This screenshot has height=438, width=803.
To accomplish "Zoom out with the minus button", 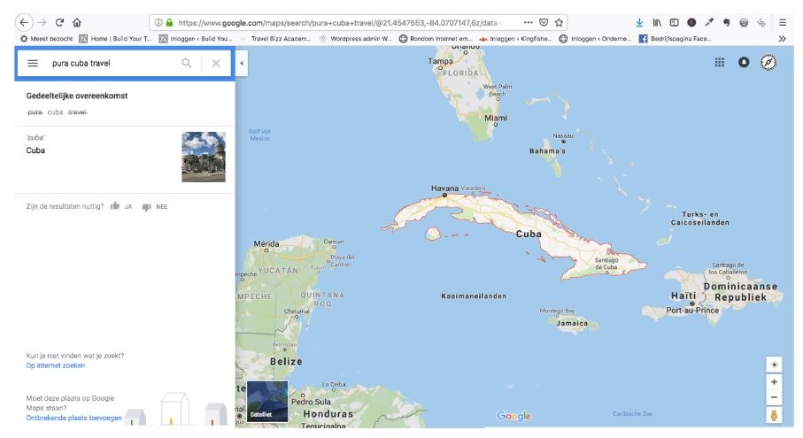I will [x=774, y=397].
